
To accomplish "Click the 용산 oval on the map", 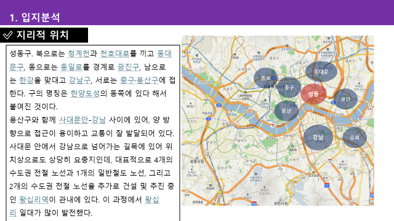I will pyautogui.click(x=286, y=110).
